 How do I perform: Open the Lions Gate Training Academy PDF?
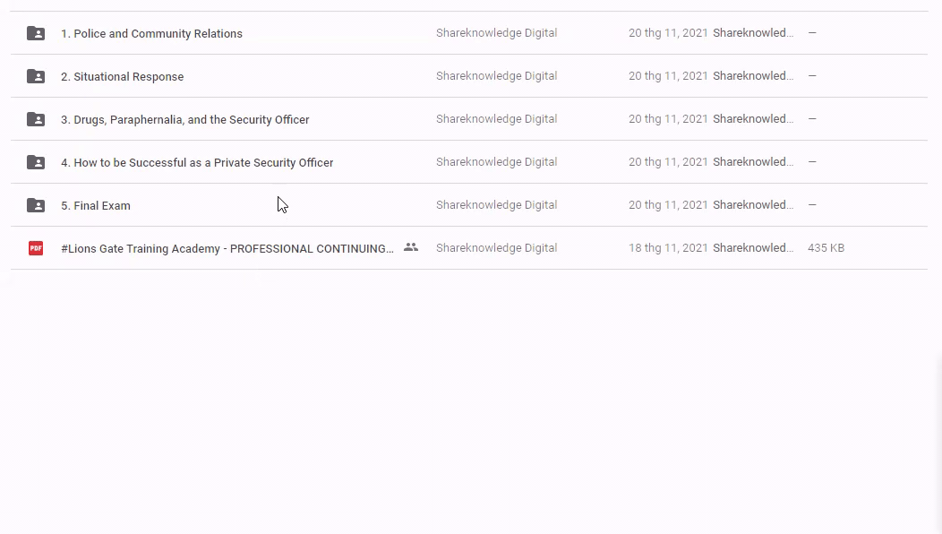[227, 249]
